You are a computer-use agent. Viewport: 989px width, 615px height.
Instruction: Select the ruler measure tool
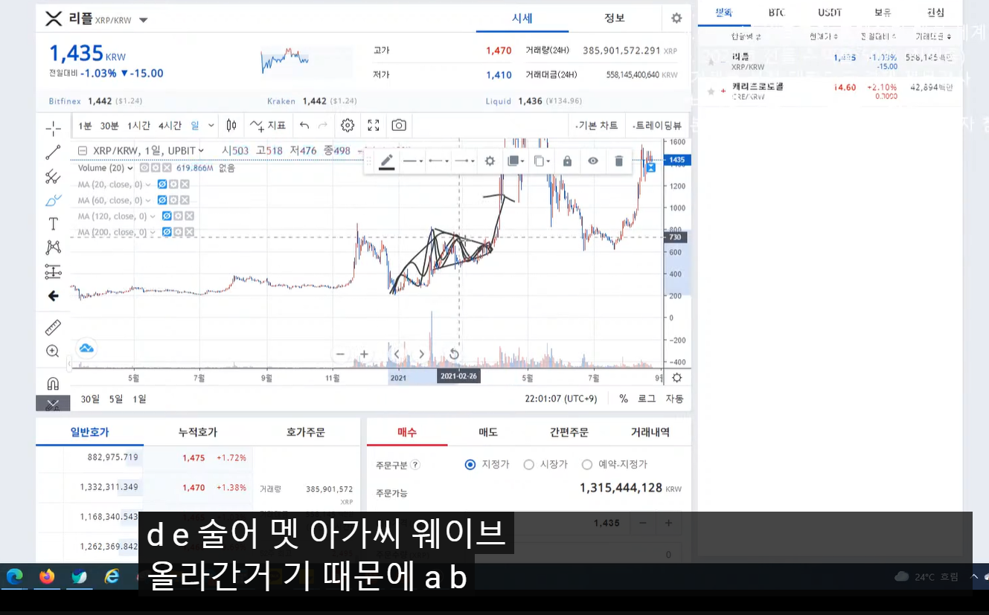pos(53,327)
